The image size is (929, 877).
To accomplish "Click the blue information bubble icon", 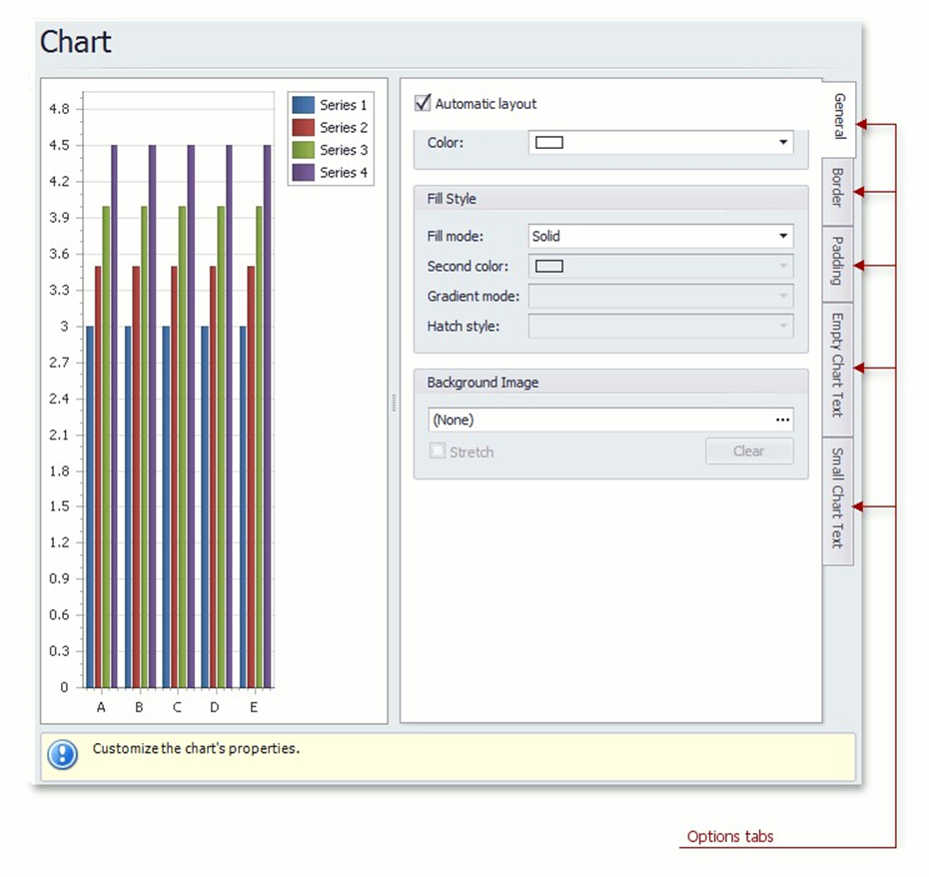I will tap(61, 755).
